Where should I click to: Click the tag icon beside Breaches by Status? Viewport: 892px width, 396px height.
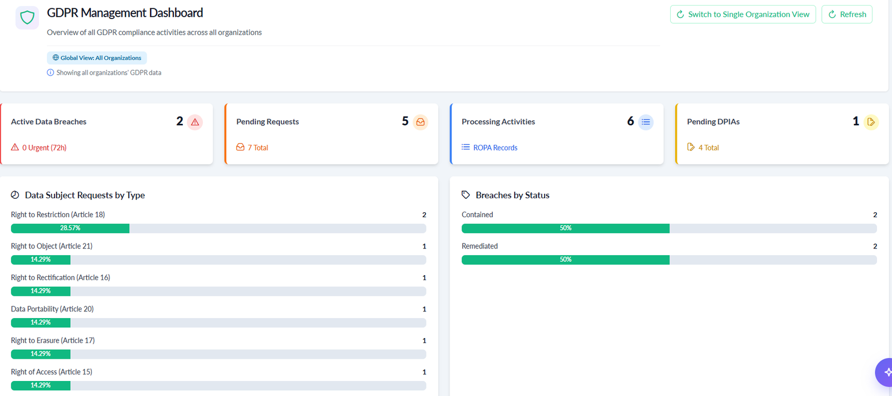tap(466, 195)
